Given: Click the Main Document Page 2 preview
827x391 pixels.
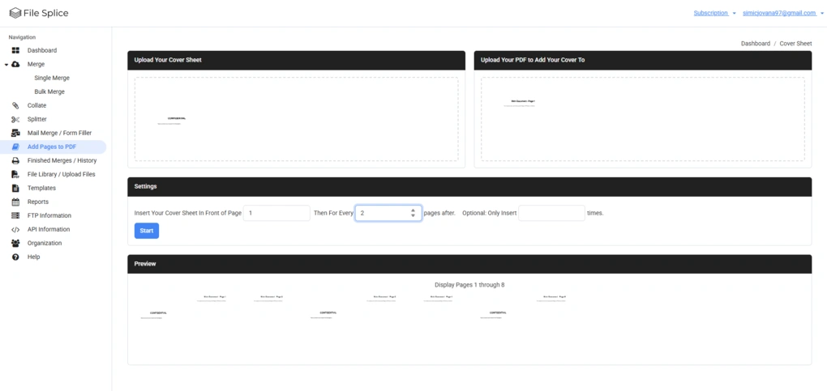Looking at the screenshot, I should [268, 299].
